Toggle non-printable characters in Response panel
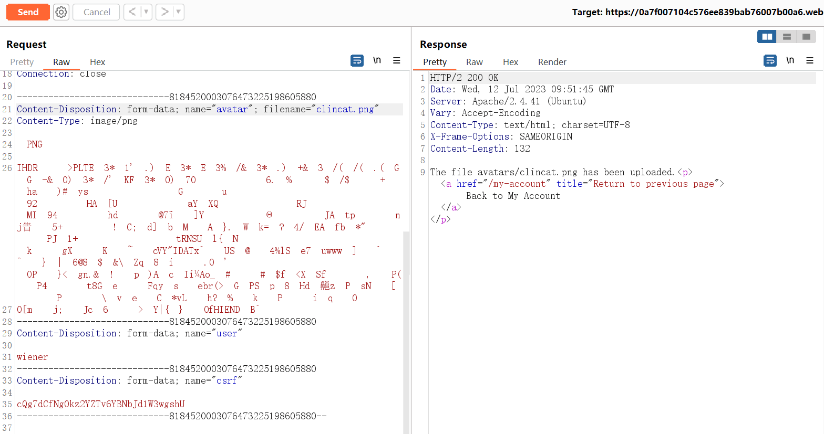 pos(790,61)
